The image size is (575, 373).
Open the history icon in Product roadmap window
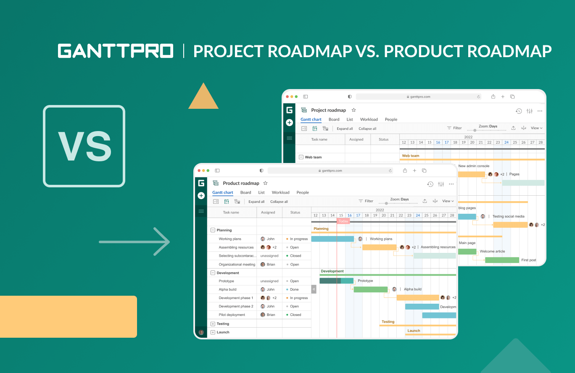tap(430, 184)
